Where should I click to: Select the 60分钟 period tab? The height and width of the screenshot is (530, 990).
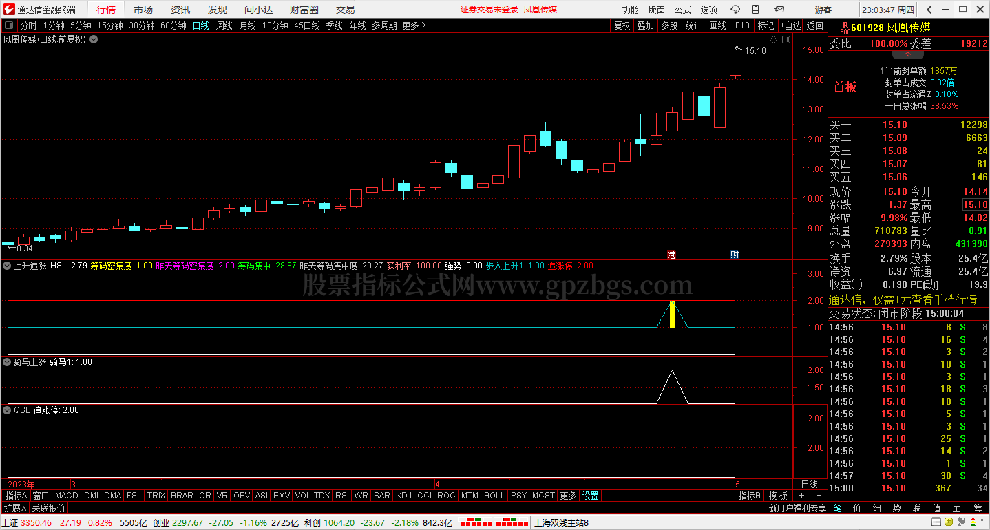[x=173, y=25]
